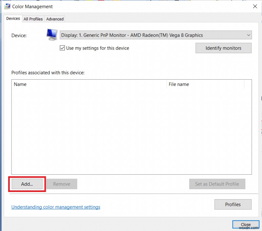The height and width of the screenshot is (231, 262).
Task: Open the Add profile dialog
Action: coord(26,184)
